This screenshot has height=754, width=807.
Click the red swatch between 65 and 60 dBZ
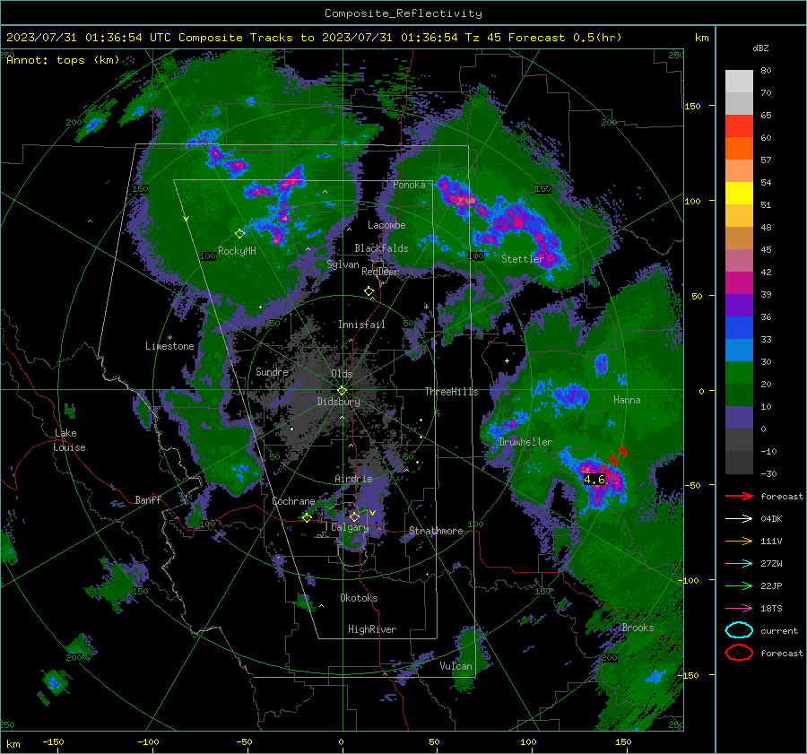click(x=739, y=126)
